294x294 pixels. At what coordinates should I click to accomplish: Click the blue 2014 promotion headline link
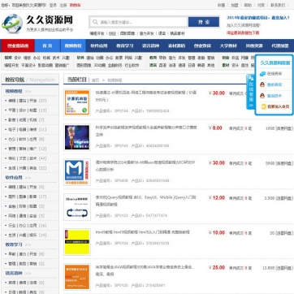(x=258, y=18)
